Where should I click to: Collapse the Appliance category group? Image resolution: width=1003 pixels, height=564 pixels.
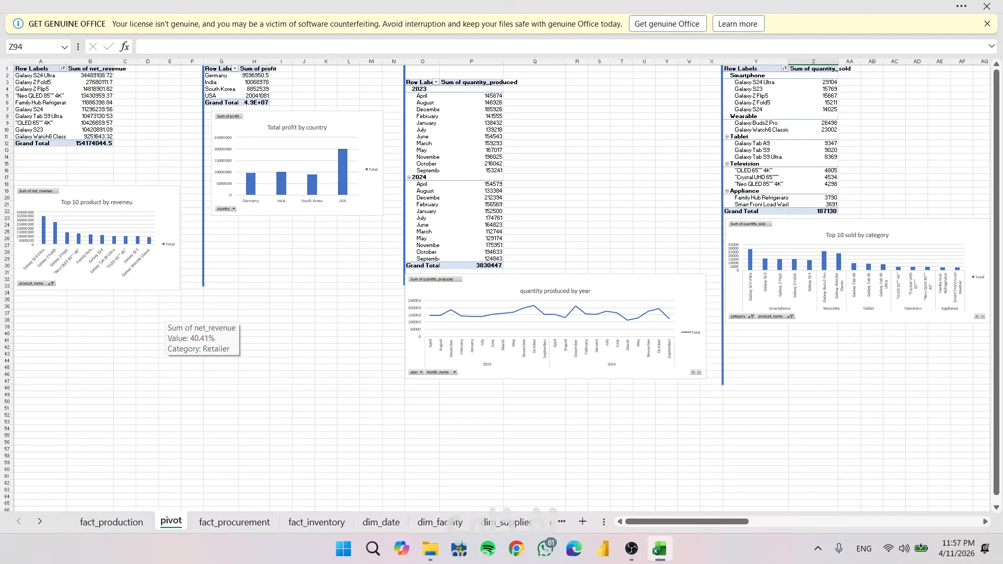[x=727, y=191]
